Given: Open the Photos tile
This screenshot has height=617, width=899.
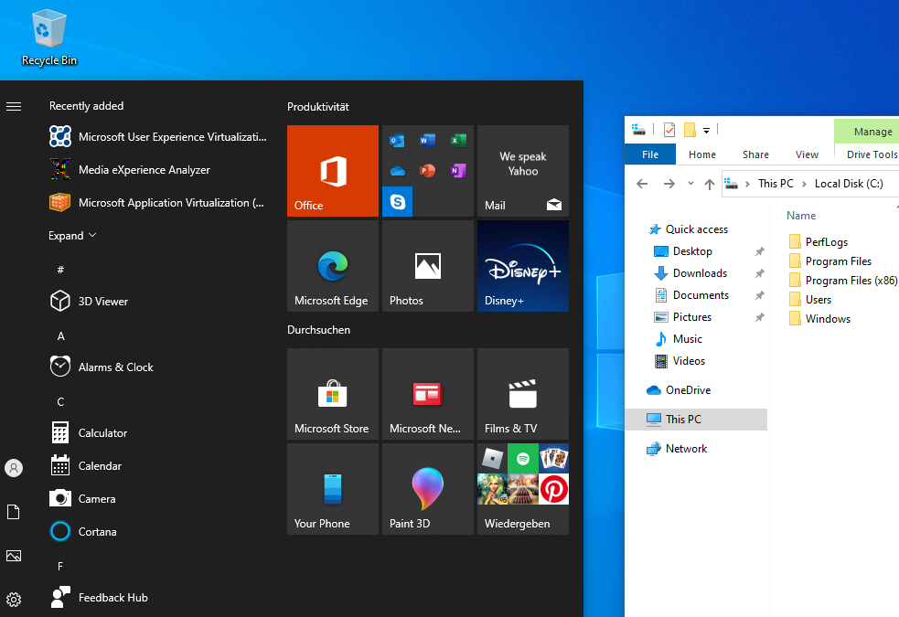Looking at the screenshot, I should coord(428,266).
